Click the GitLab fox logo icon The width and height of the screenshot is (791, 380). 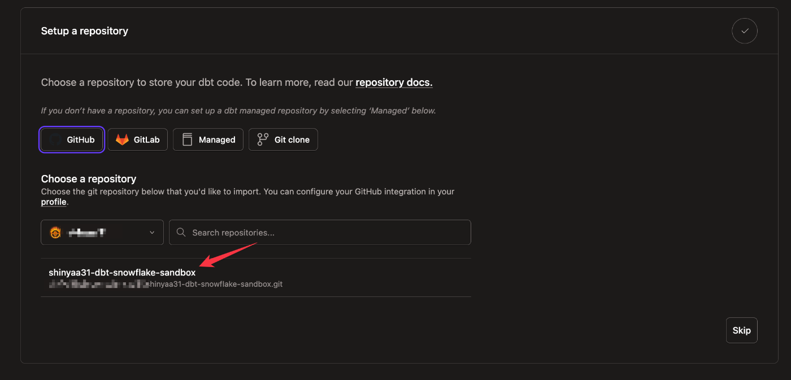pos(122,139)
